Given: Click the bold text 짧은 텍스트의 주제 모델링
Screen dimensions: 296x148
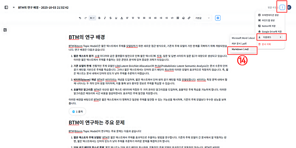Looking at the screenshot, I should click(x=87, y=137).
